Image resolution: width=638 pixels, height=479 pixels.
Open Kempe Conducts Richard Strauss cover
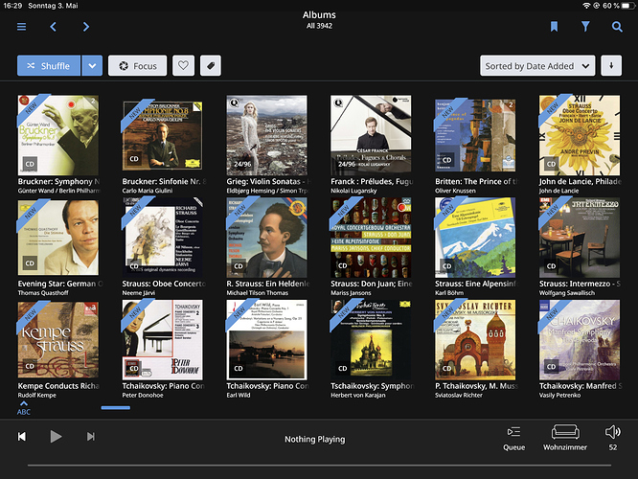click(x=58, y=340)
